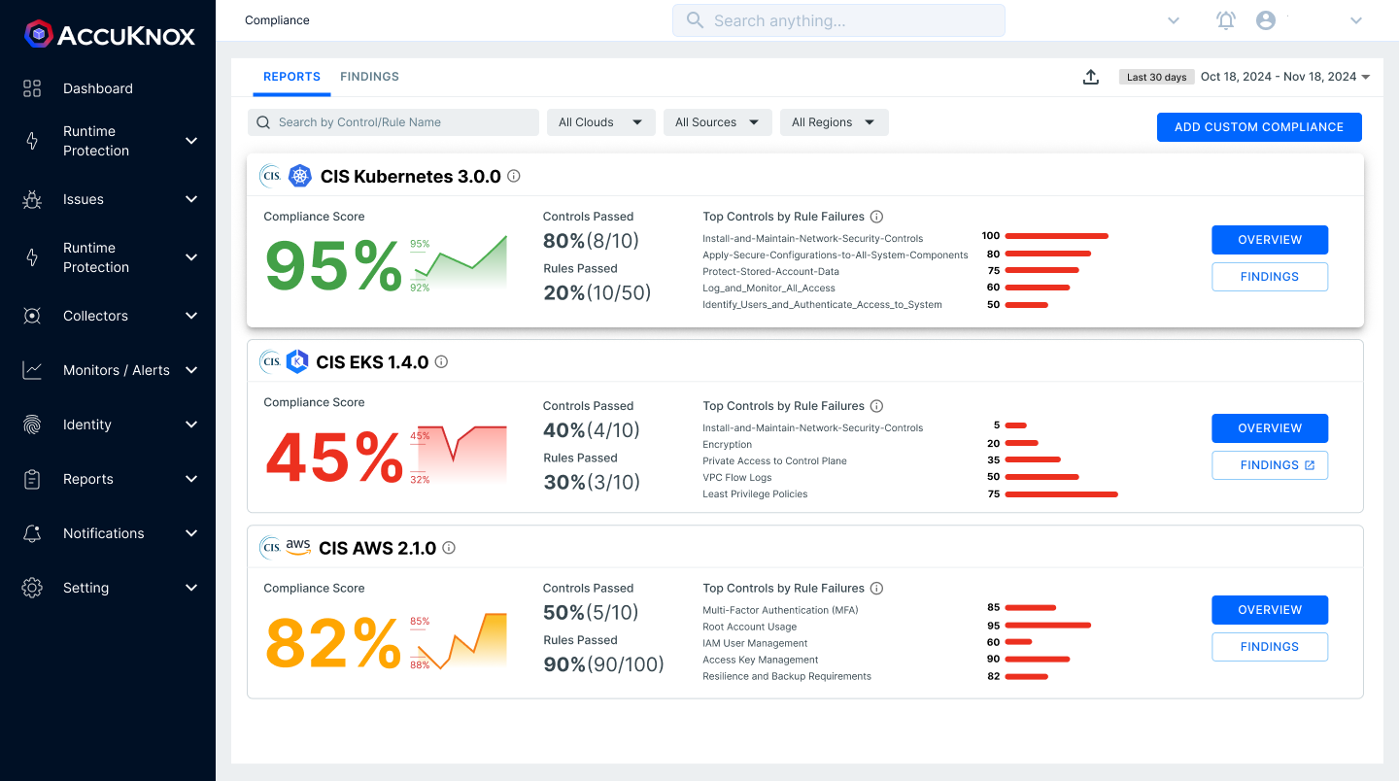Open FINDINGS for CIS Kubernetes 3.0.0
1399x781 pixels.
[x=1270, y=277]
